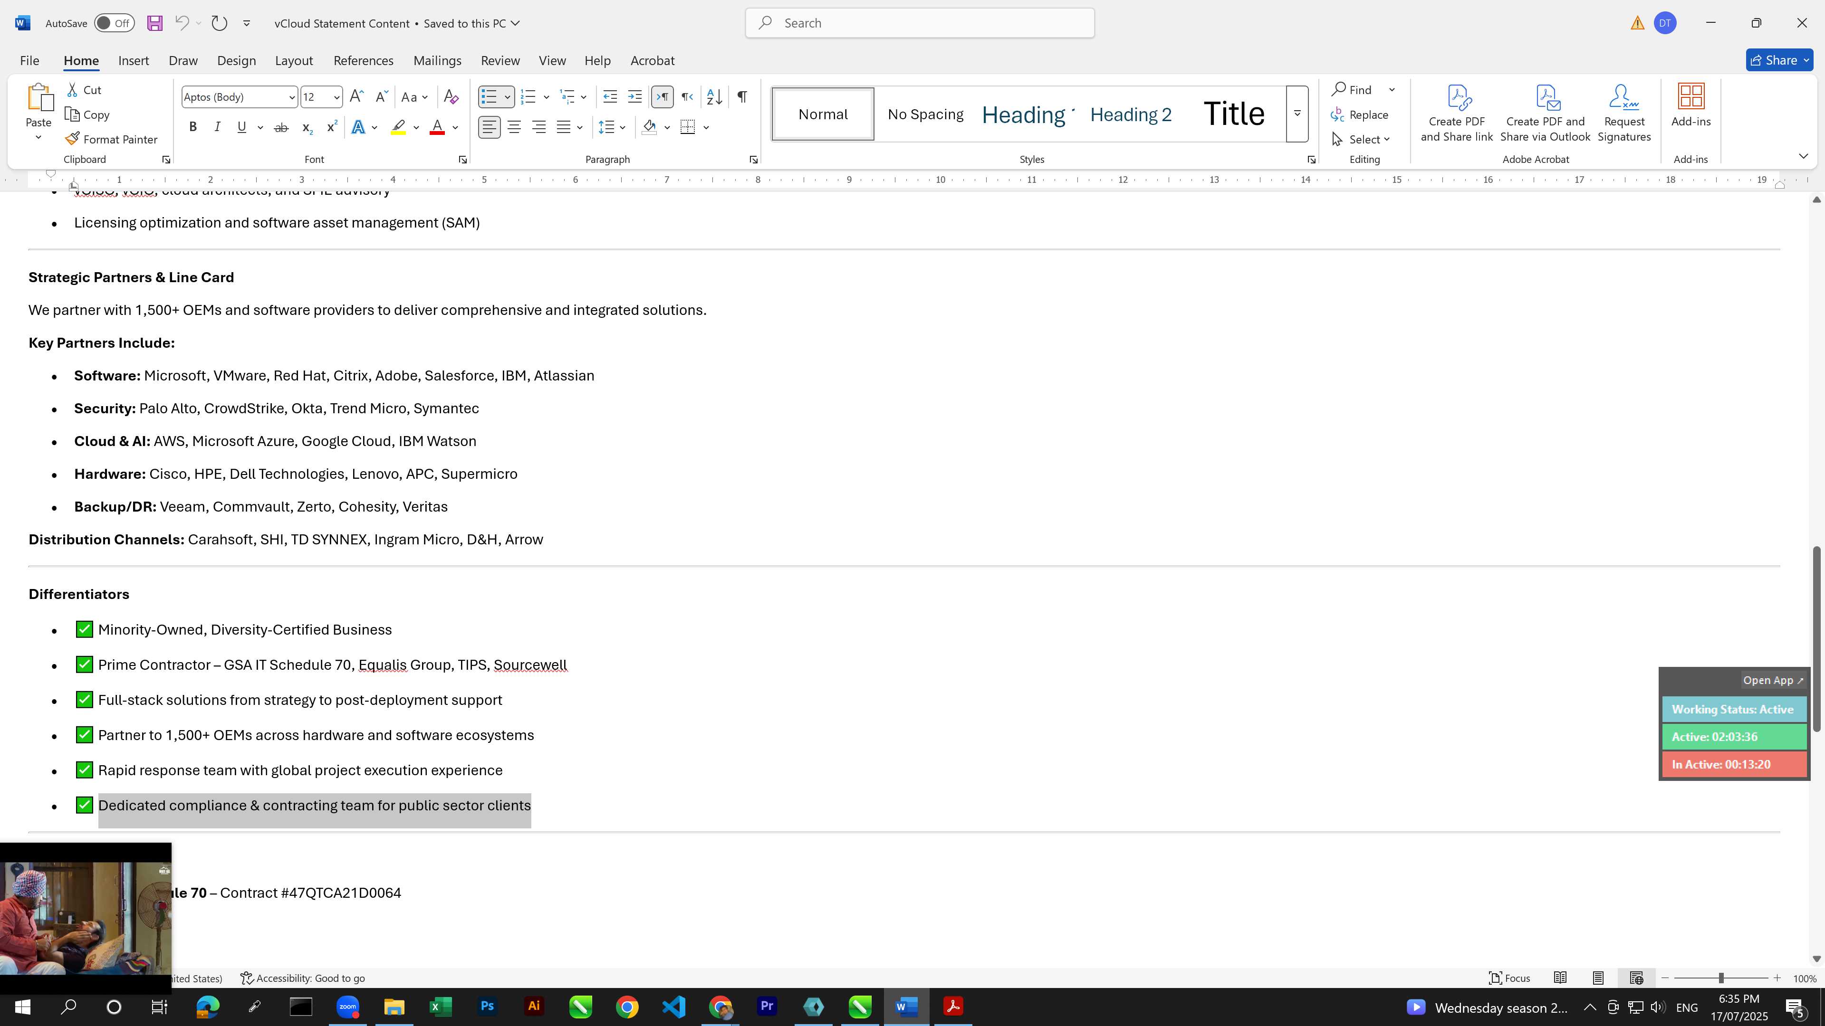Switch to the References tab

[x=364, y=61]
